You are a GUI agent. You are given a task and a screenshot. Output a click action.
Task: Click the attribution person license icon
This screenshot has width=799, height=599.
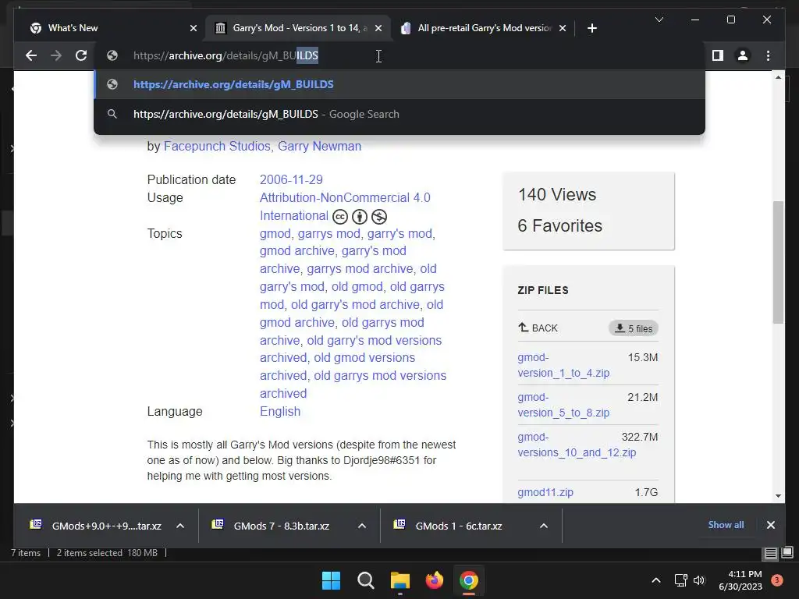pyautogui.click(x=359, y=217)
